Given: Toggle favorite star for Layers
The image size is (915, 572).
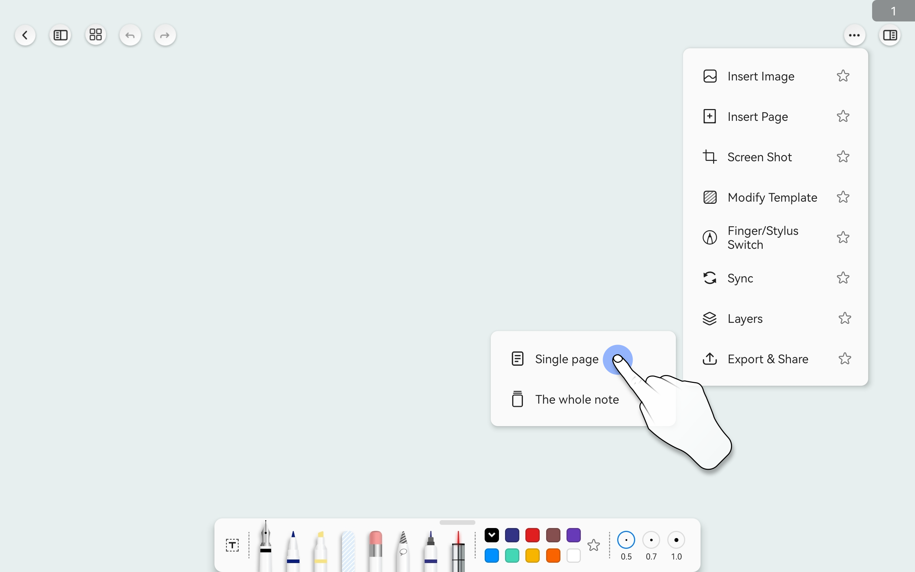Looking at the screenshot, I should point(844,319).
